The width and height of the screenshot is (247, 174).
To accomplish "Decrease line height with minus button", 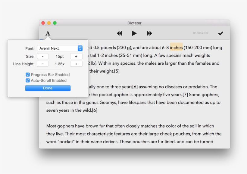I will pos(43,64).
